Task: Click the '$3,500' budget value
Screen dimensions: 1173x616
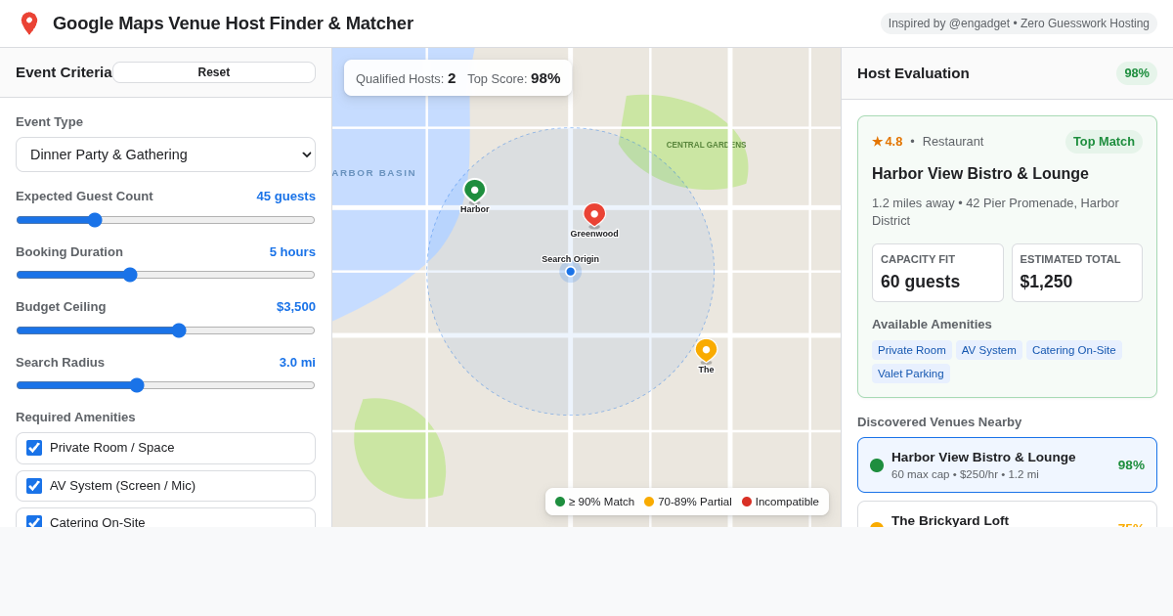Action: (296, 307)
